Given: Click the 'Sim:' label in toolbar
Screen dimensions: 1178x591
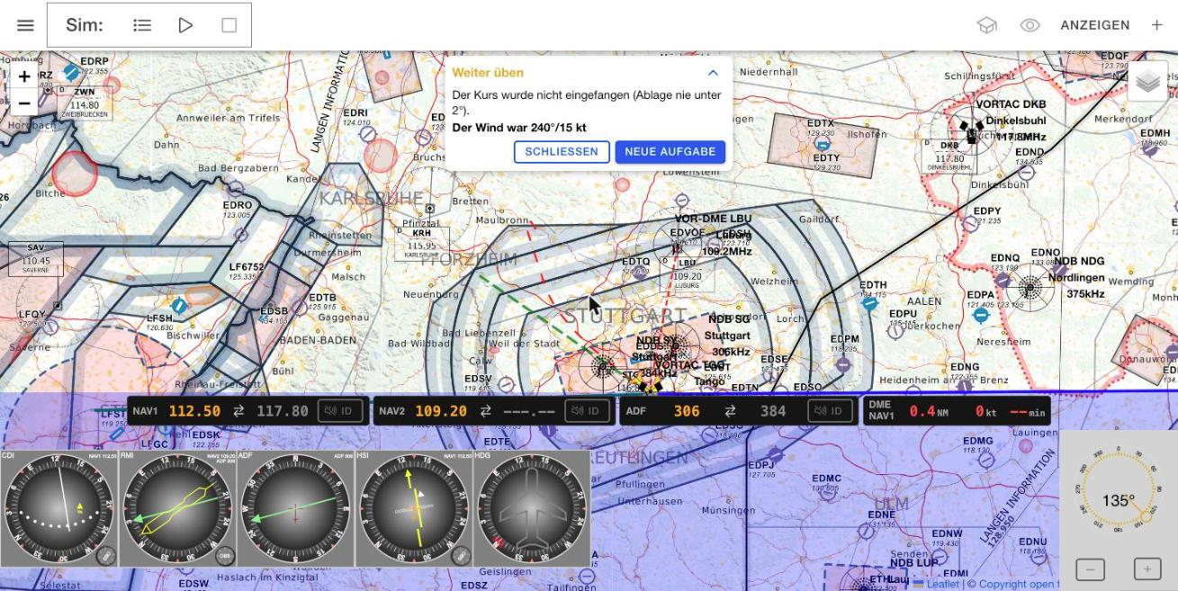Looking at the screenshot, I should pyautogui.click(x=85, y=25).
